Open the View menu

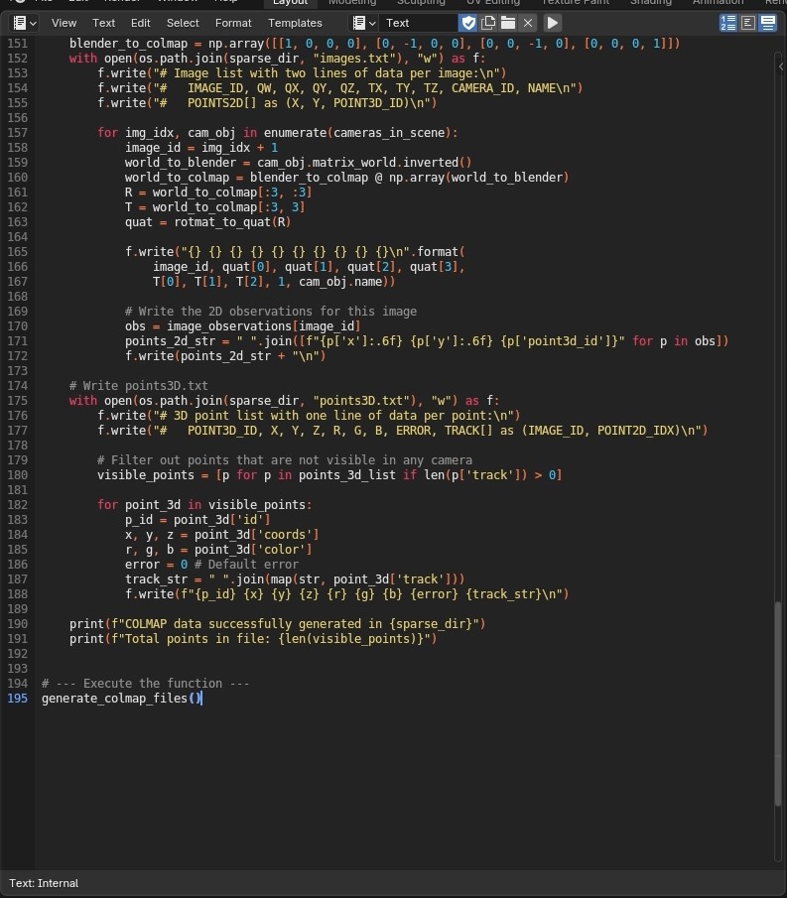pyautogui.click(x=64, y=23)
